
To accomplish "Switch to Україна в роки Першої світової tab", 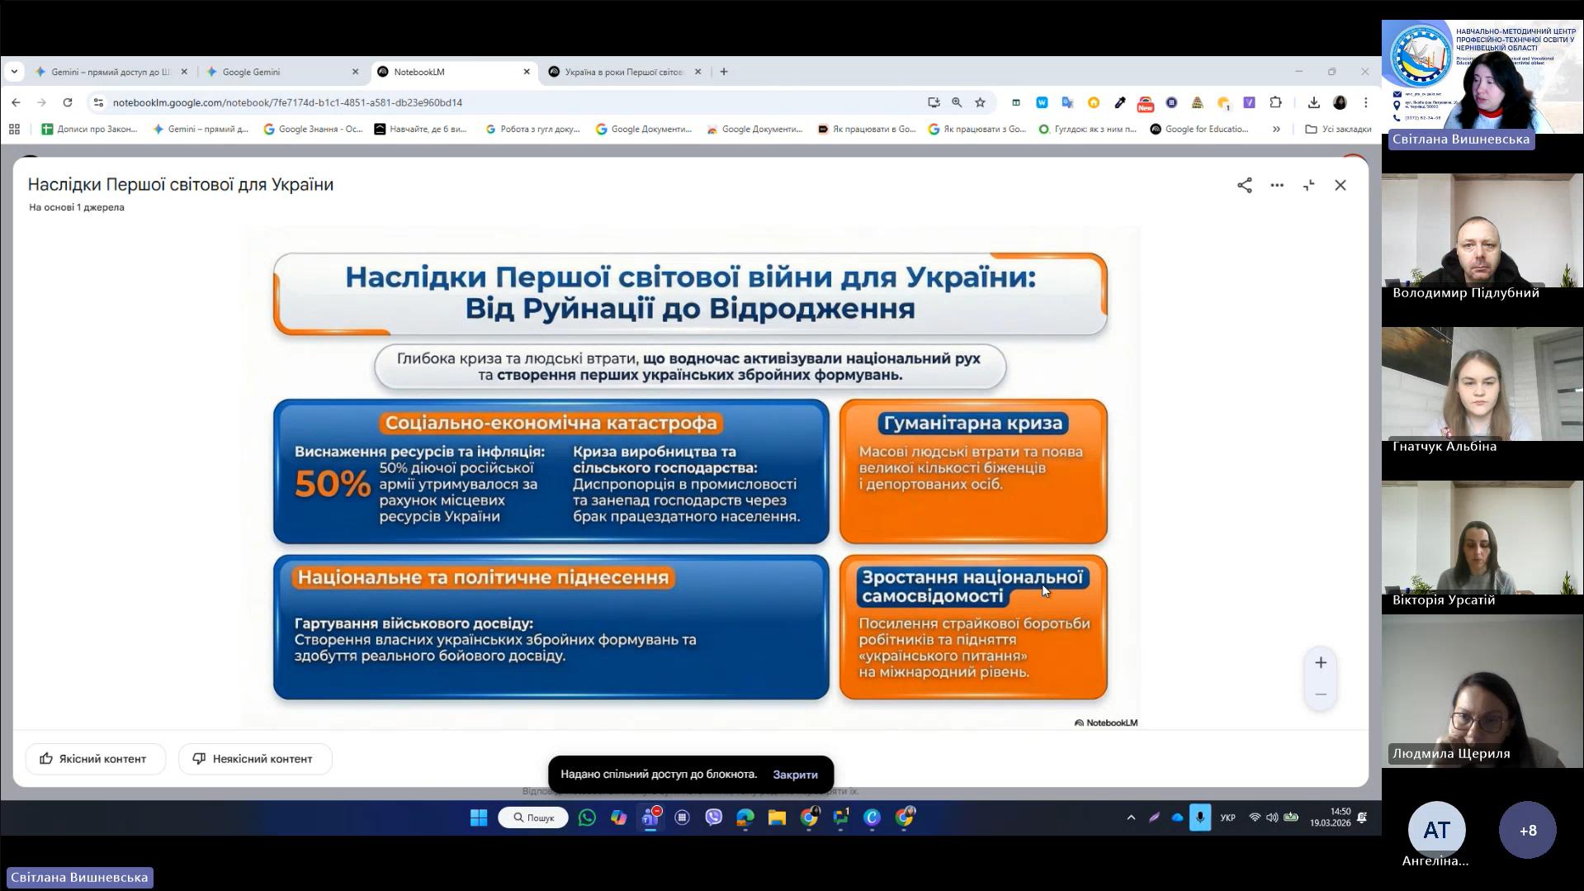I will pos(623,72).
